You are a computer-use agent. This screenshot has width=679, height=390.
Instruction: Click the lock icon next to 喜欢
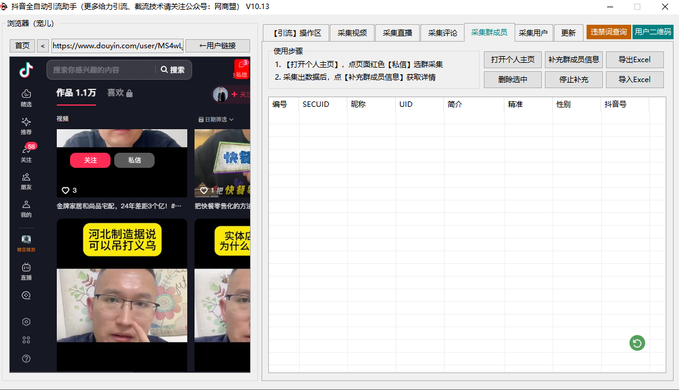[x=129, y=92]
